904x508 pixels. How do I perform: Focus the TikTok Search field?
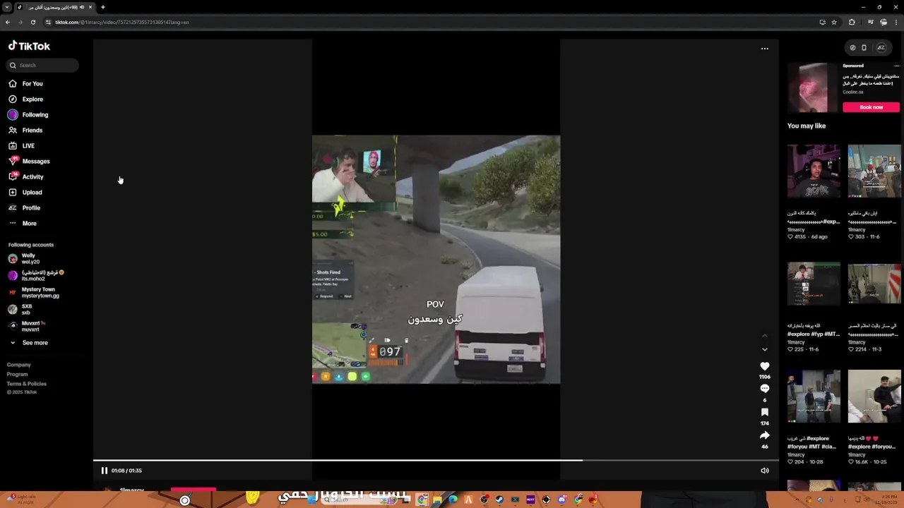pyautogui.click(x=42, y=65)
